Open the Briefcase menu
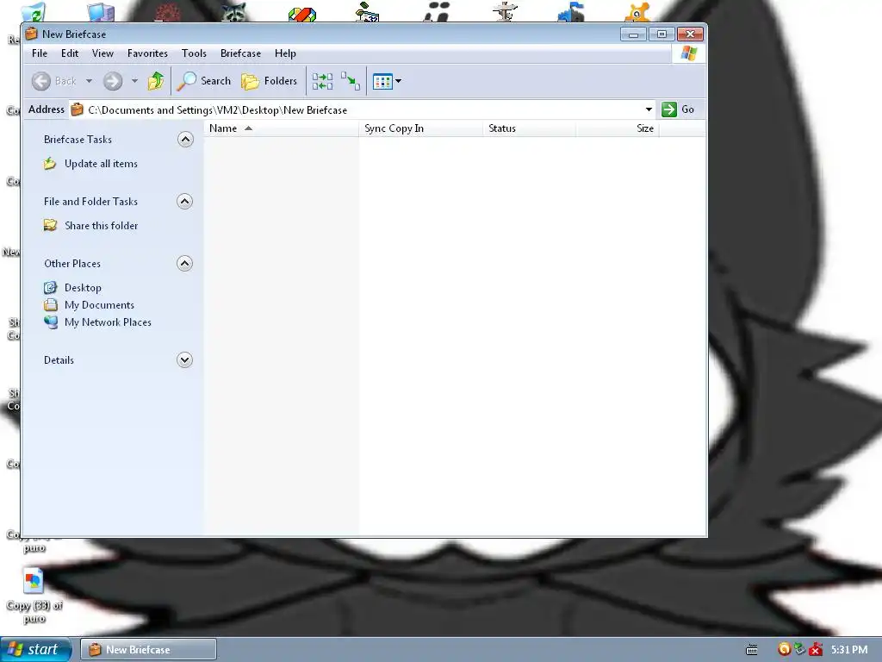 [x=241, y=53]
